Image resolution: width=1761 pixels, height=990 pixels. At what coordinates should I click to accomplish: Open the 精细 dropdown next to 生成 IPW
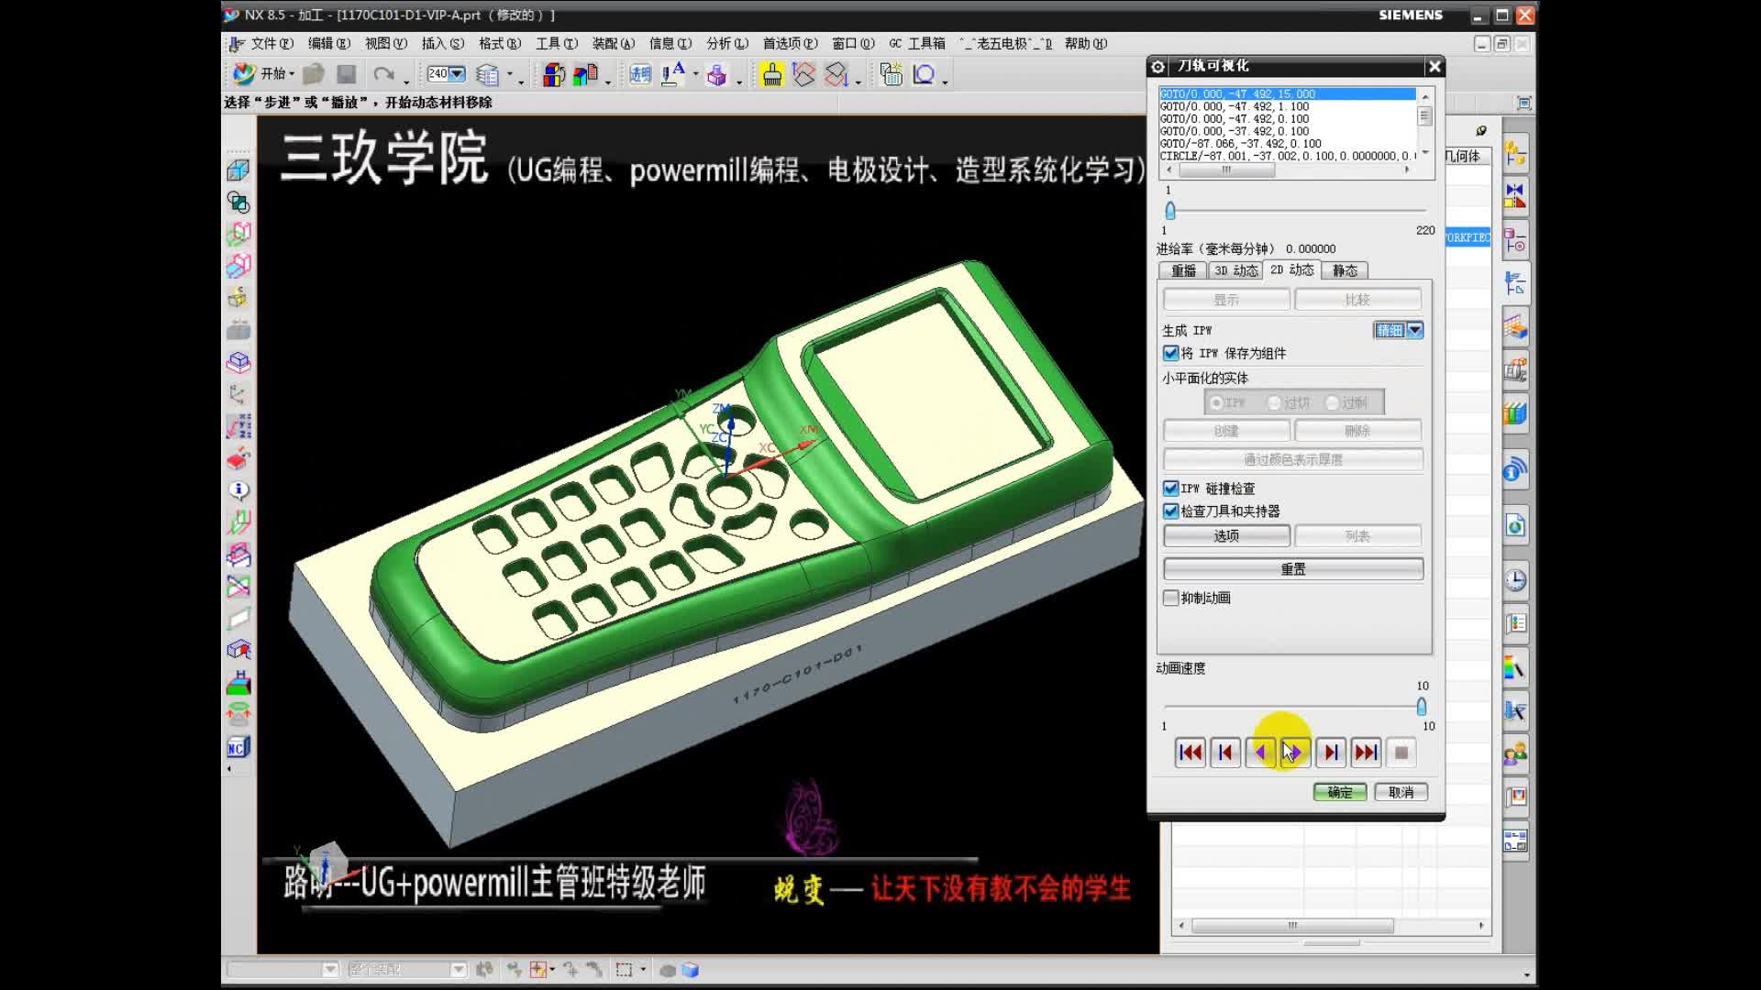[x=1415, y=330]
